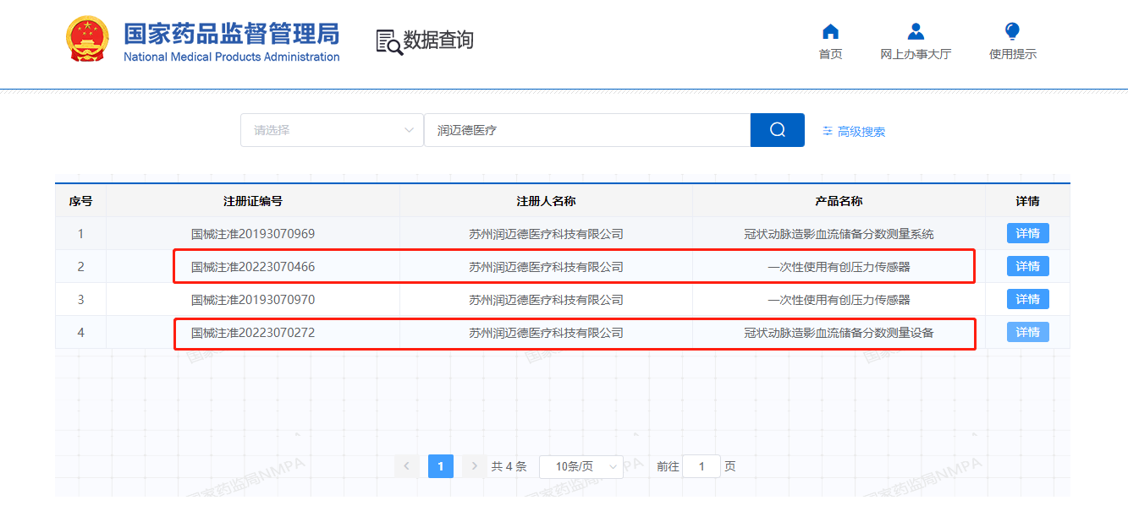Click the magnifier search button

(x=778, y=130)
